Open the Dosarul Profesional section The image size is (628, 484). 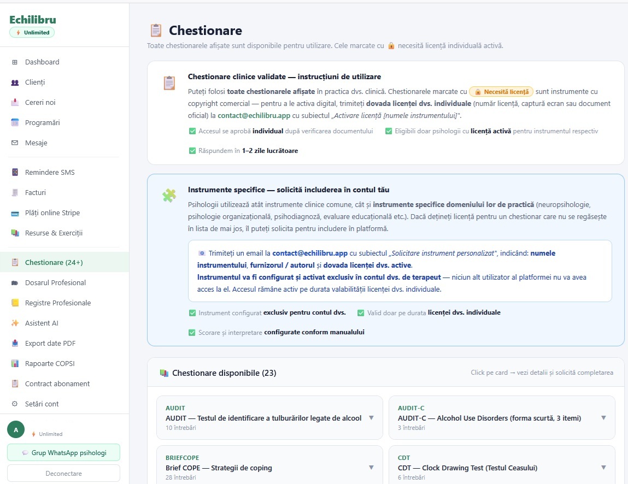click(x=56, y=282)
